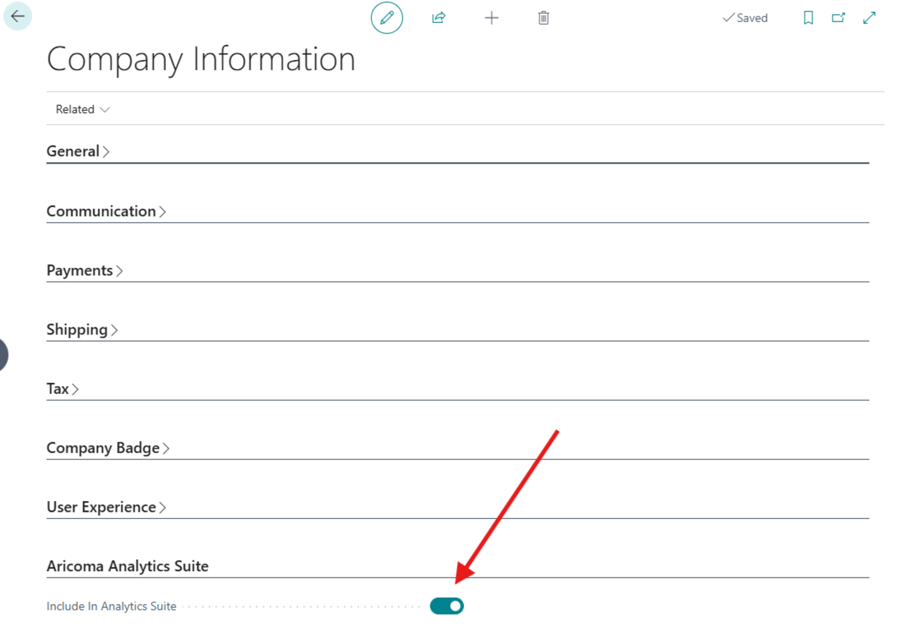Expand the Communication section
915x644 pixels.
click(105, 211)
